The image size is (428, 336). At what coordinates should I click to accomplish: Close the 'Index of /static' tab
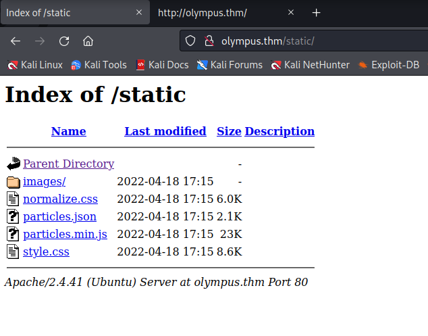tap(139, 12)
